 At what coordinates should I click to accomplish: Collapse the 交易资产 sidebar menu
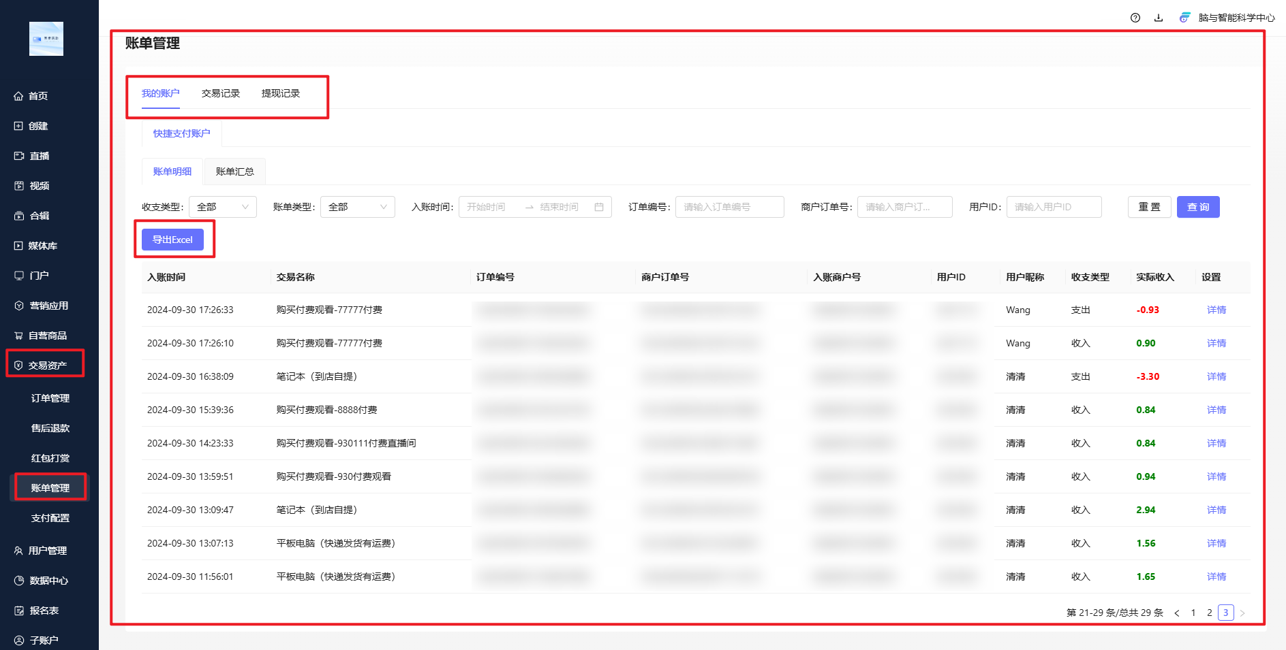[x=47, y=365]
